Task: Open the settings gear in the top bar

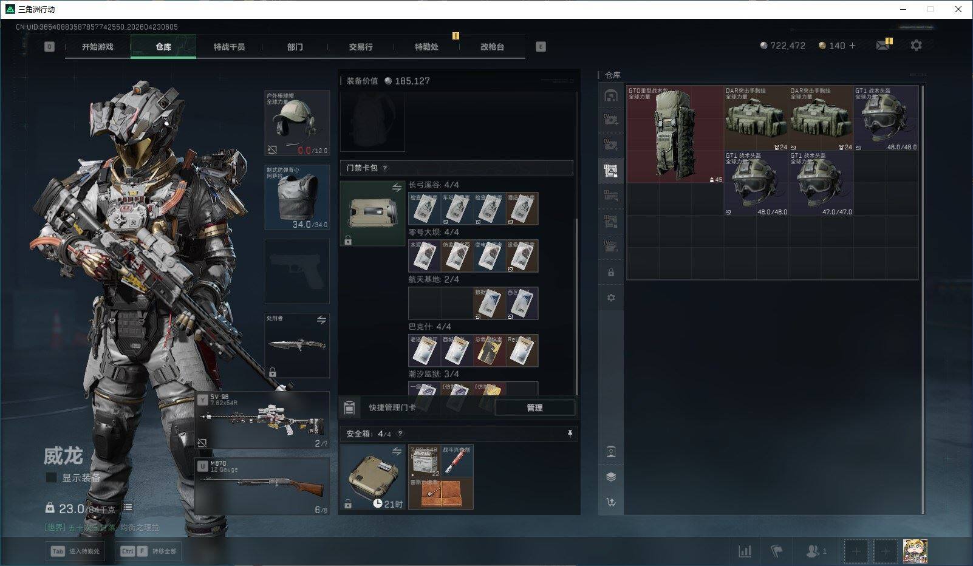Action: pos(916,46)
